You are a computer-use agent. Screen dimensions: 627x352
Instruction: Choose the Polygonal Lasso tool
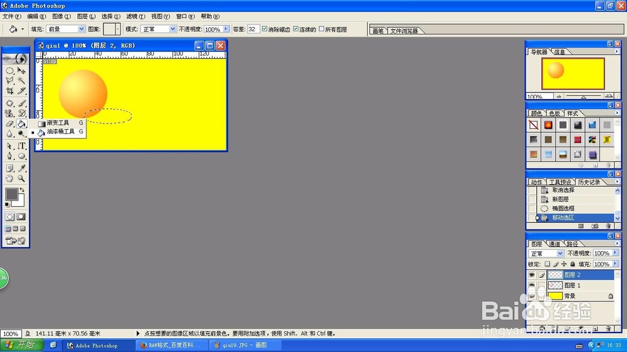click(9, 81)
